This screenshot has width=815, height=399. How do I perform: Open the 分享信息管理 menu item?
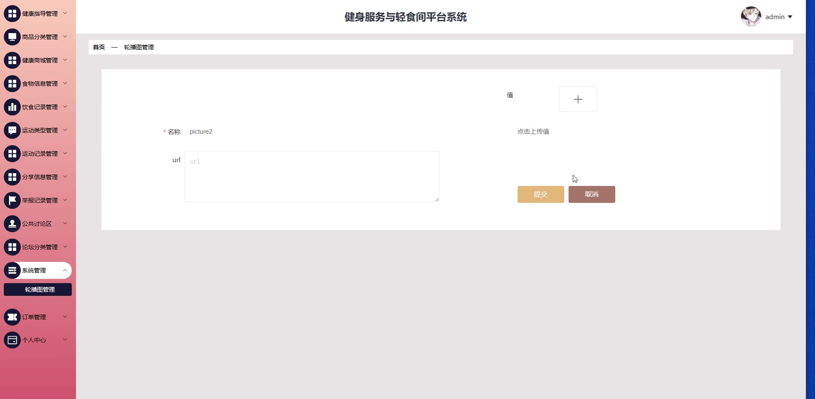[x=38, y=177]
